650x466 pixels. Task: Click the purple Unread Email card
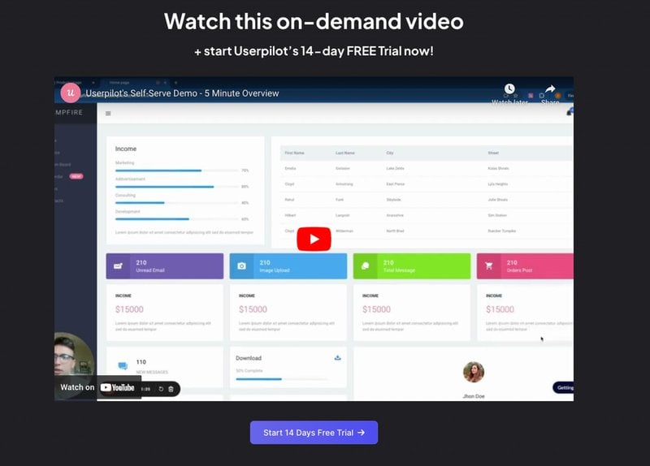point(165,266)
